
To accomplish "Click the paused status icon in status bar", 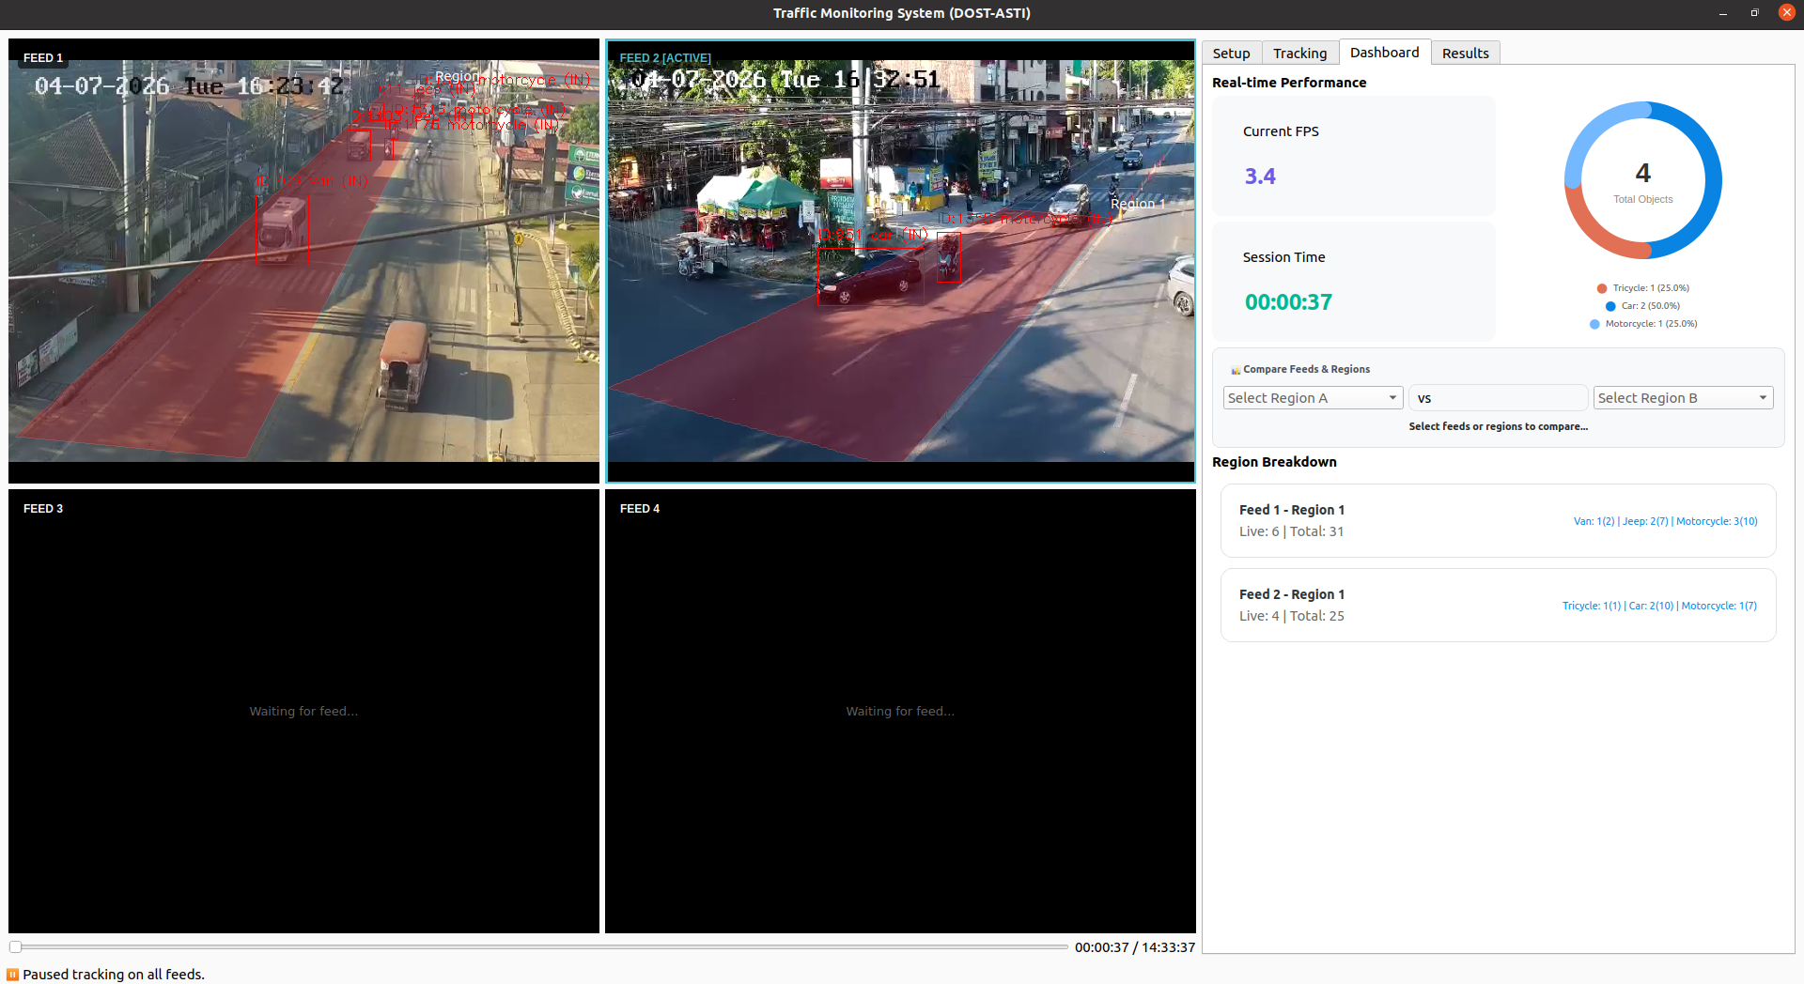I will pyautogui.click(x=12, y=975).
